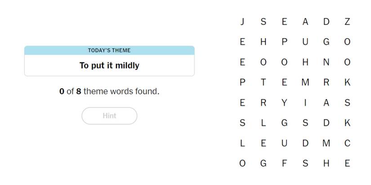Tap the letter N in the puzzle
371x185 pixels.
(x=326, y=62)
